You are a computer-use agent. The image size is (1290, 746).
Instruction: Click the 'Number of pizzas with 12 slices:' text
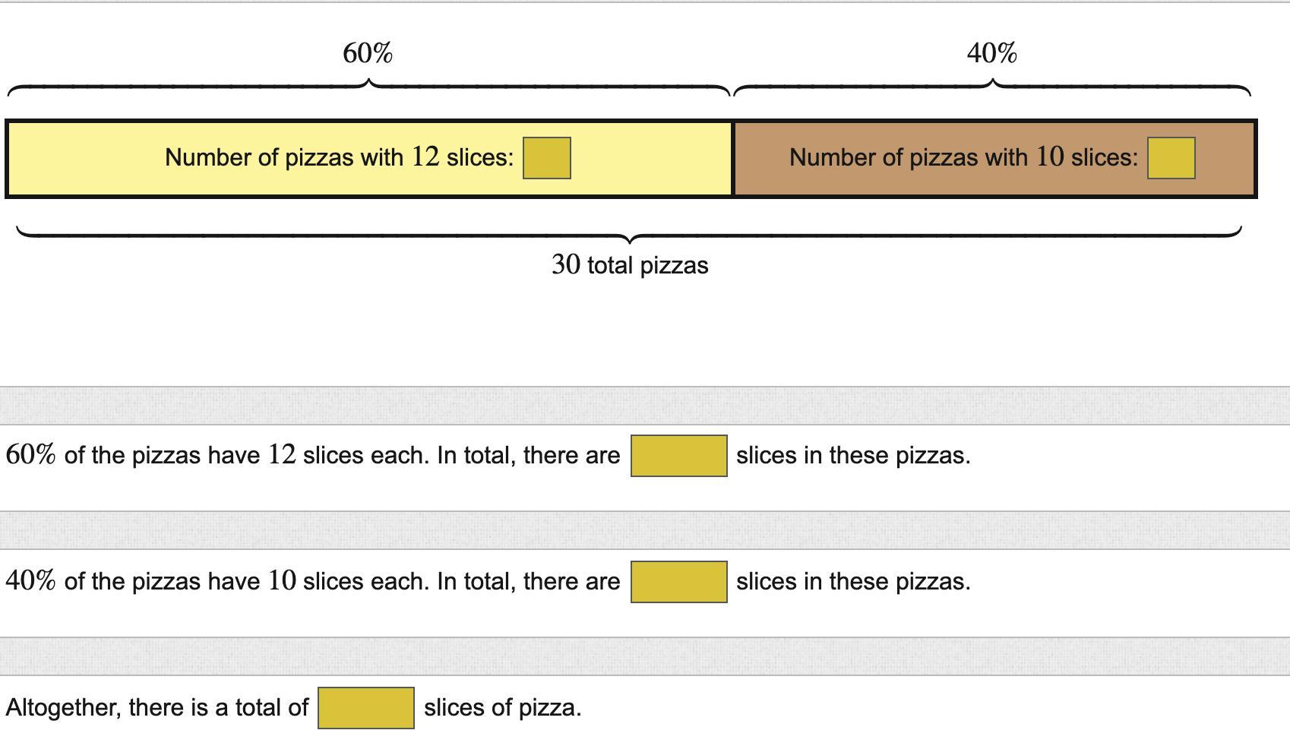click(x=339, y=157)
